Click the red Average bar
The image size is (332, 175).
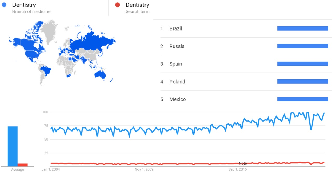23,165
